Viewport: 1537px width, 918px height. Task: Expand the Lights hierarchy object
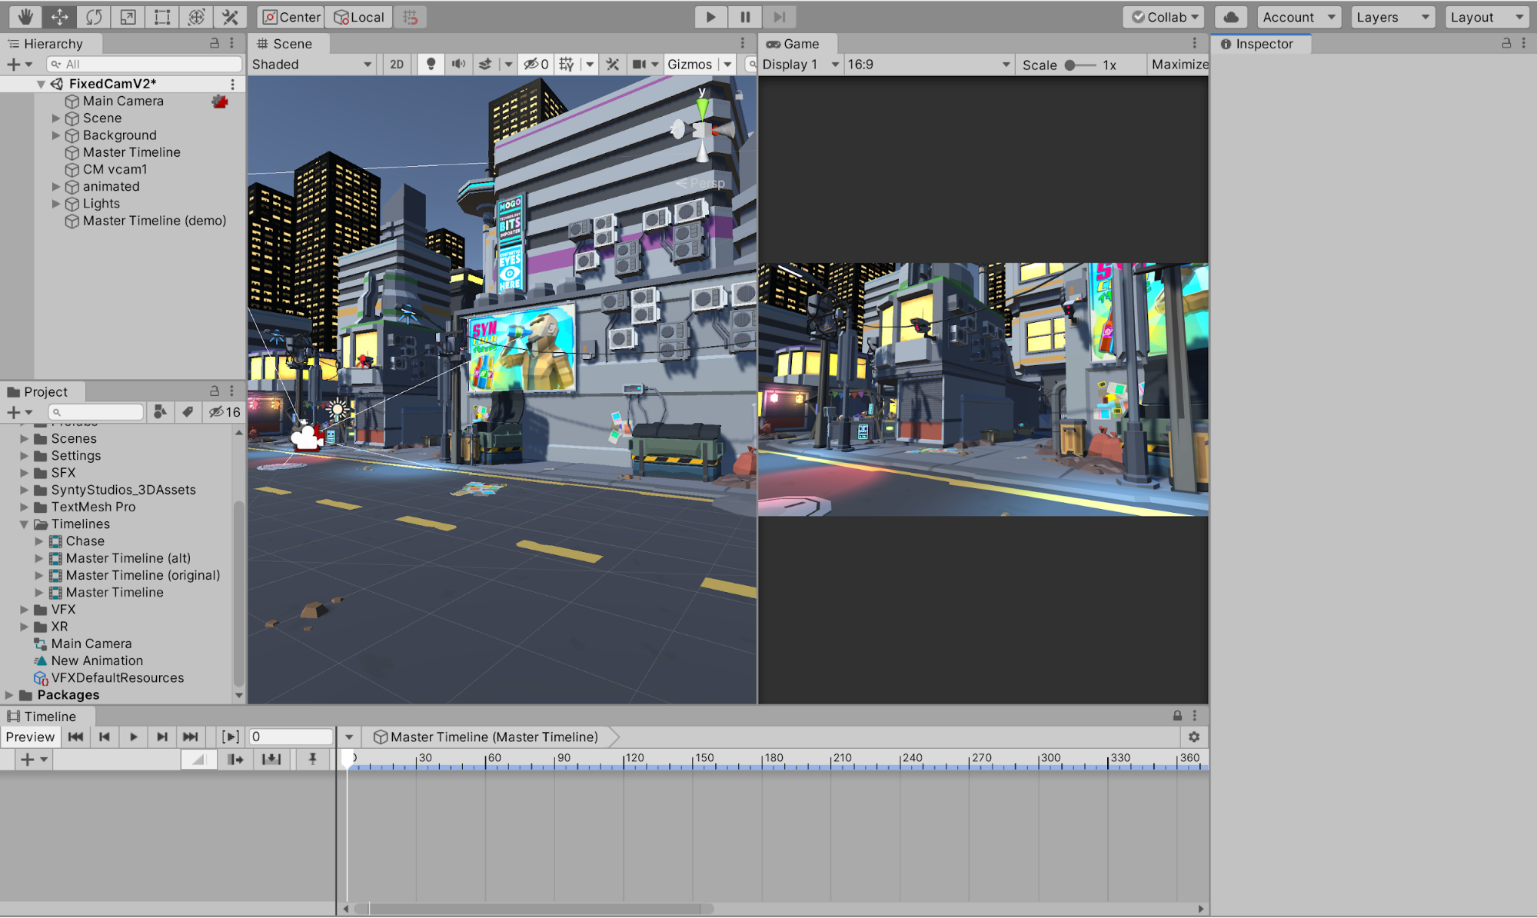(x=56, y=204)
